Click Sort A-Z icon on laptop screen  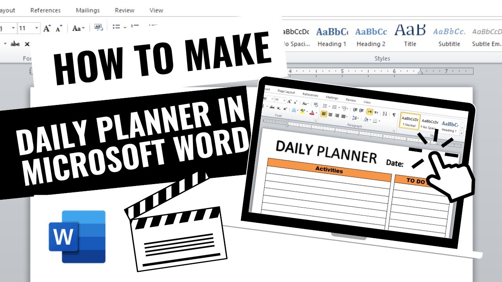(x=385, y=114)
